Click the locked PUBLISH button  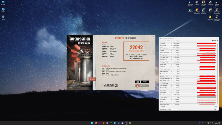point(142,86)
